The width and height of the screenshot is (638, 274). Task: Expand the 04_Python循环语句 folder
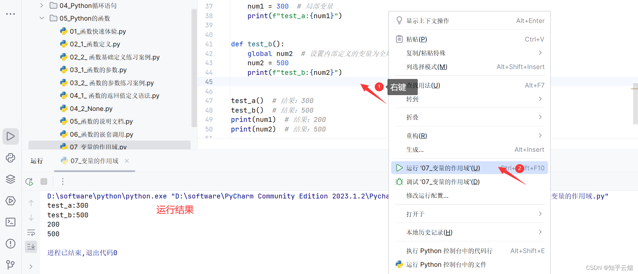pos(42,5)
